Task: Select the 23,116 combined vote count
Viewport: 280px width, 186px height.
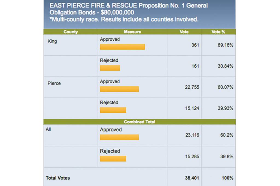Action: [x=192, y=135]
